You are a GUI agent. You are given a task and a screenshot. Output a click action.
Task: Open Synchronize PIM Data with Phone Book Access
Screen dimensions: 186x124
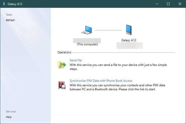click(x=101, y=81)
